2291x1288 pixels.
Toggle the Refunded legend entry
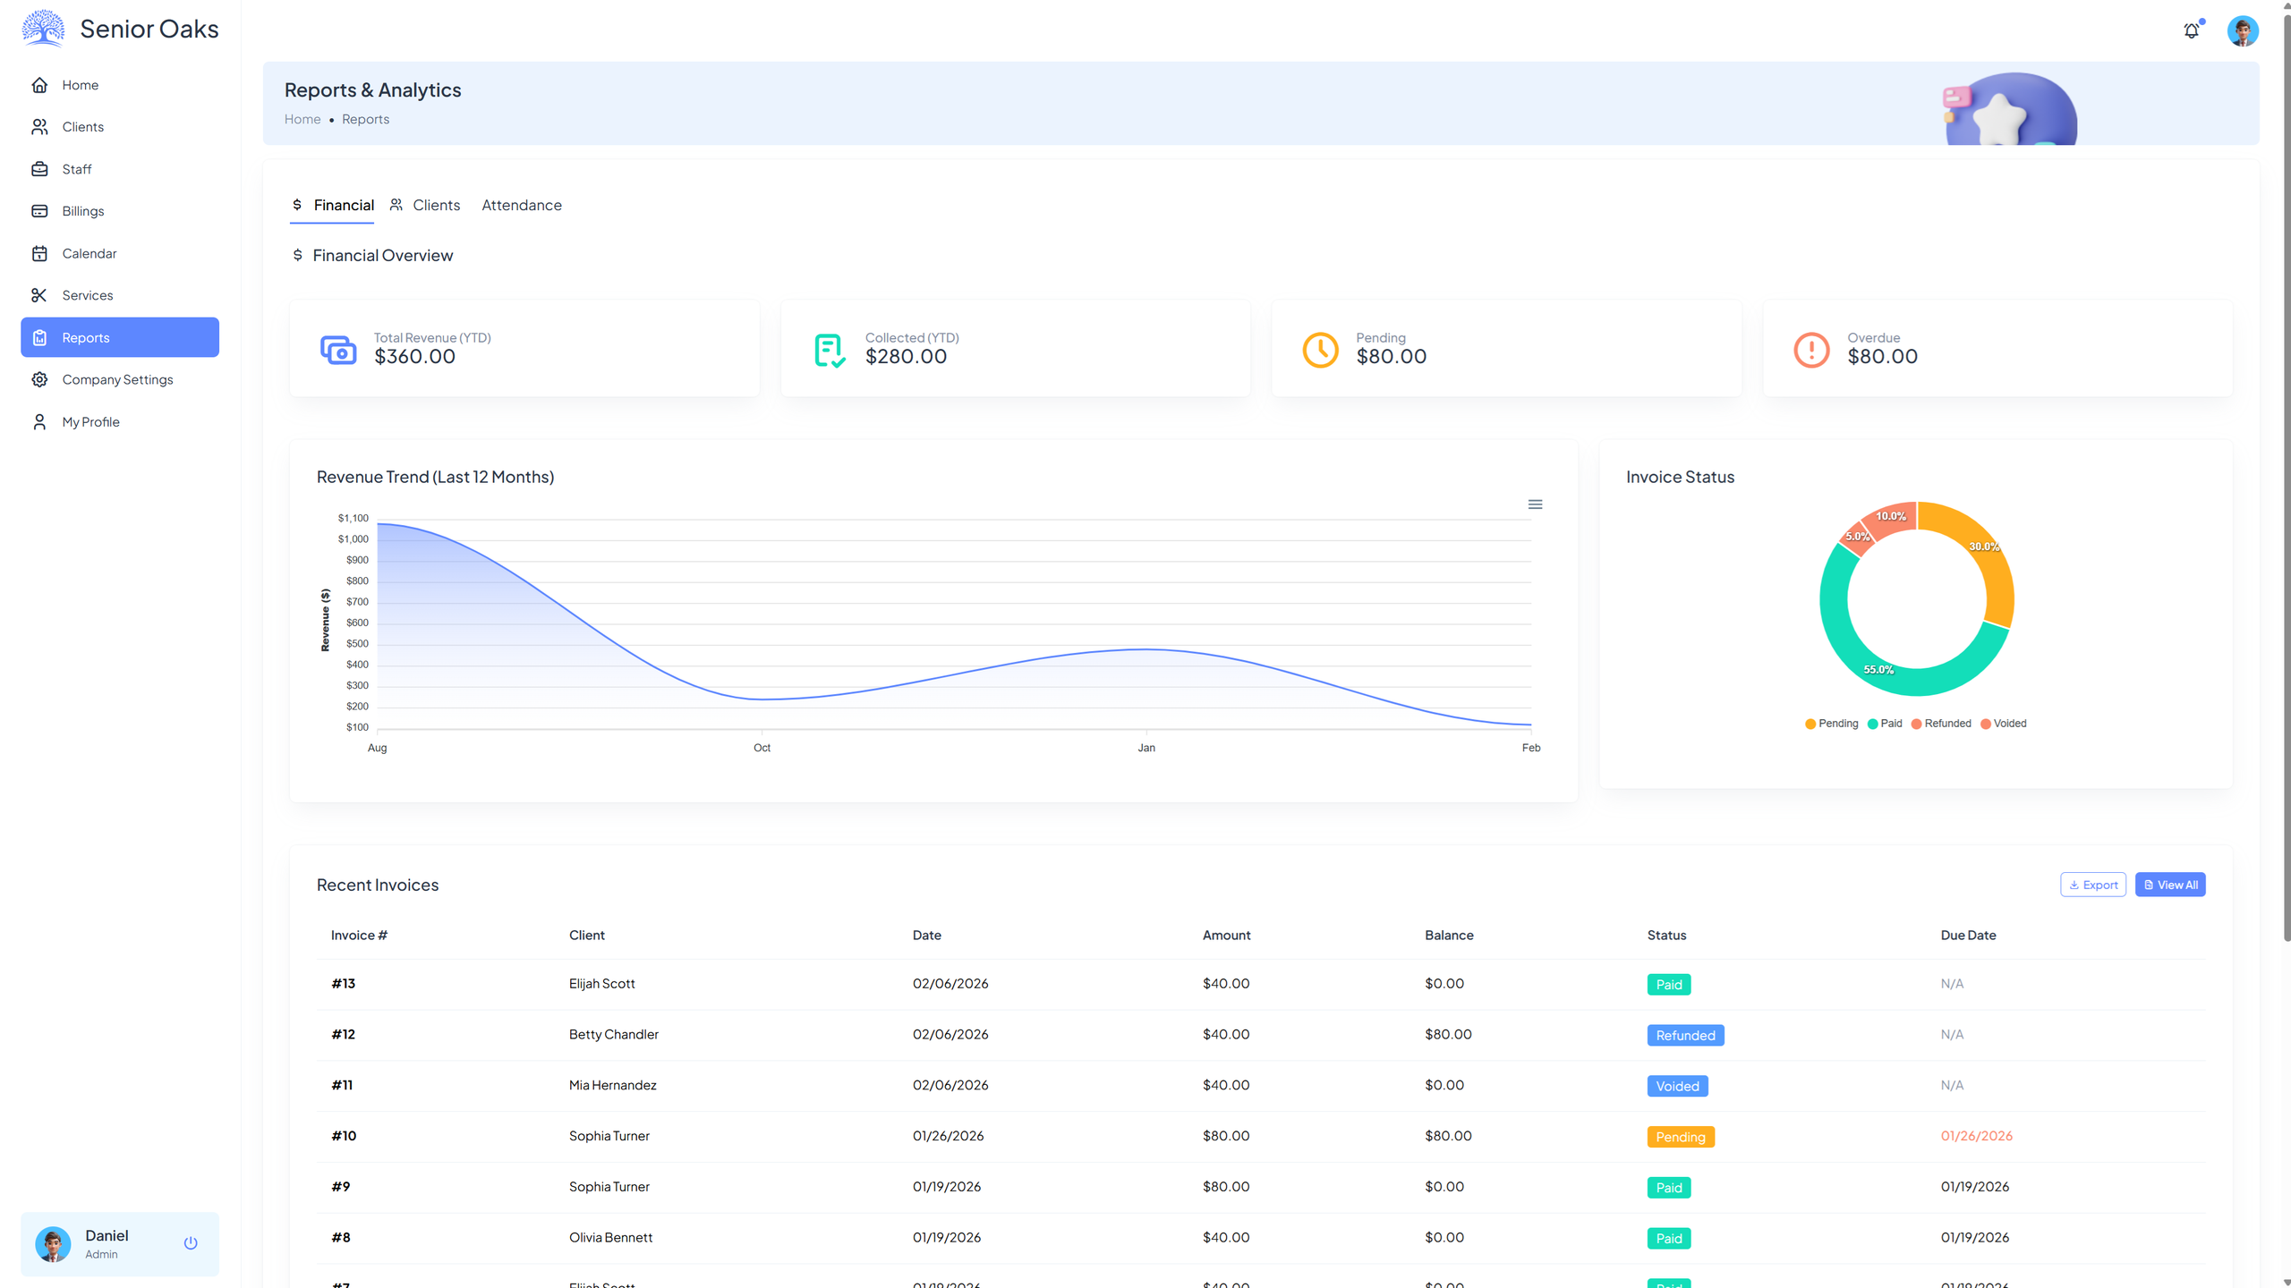[1941, 724]
